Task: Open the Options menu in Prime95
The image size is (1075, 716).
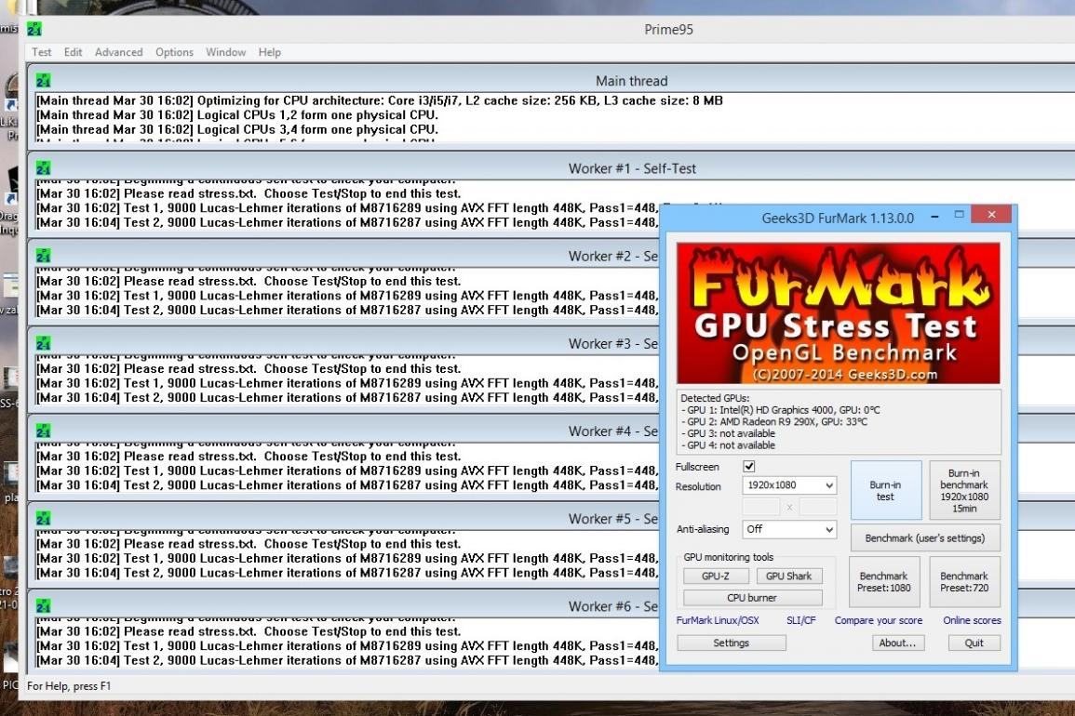Action: [174, 52]
